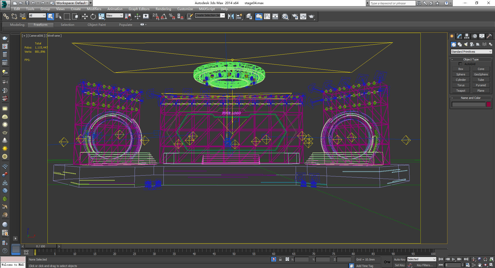The width and height of the screenshot is (495, 268).
Task: Open the Key Filters dialog
Action: (x=425, y=265)
